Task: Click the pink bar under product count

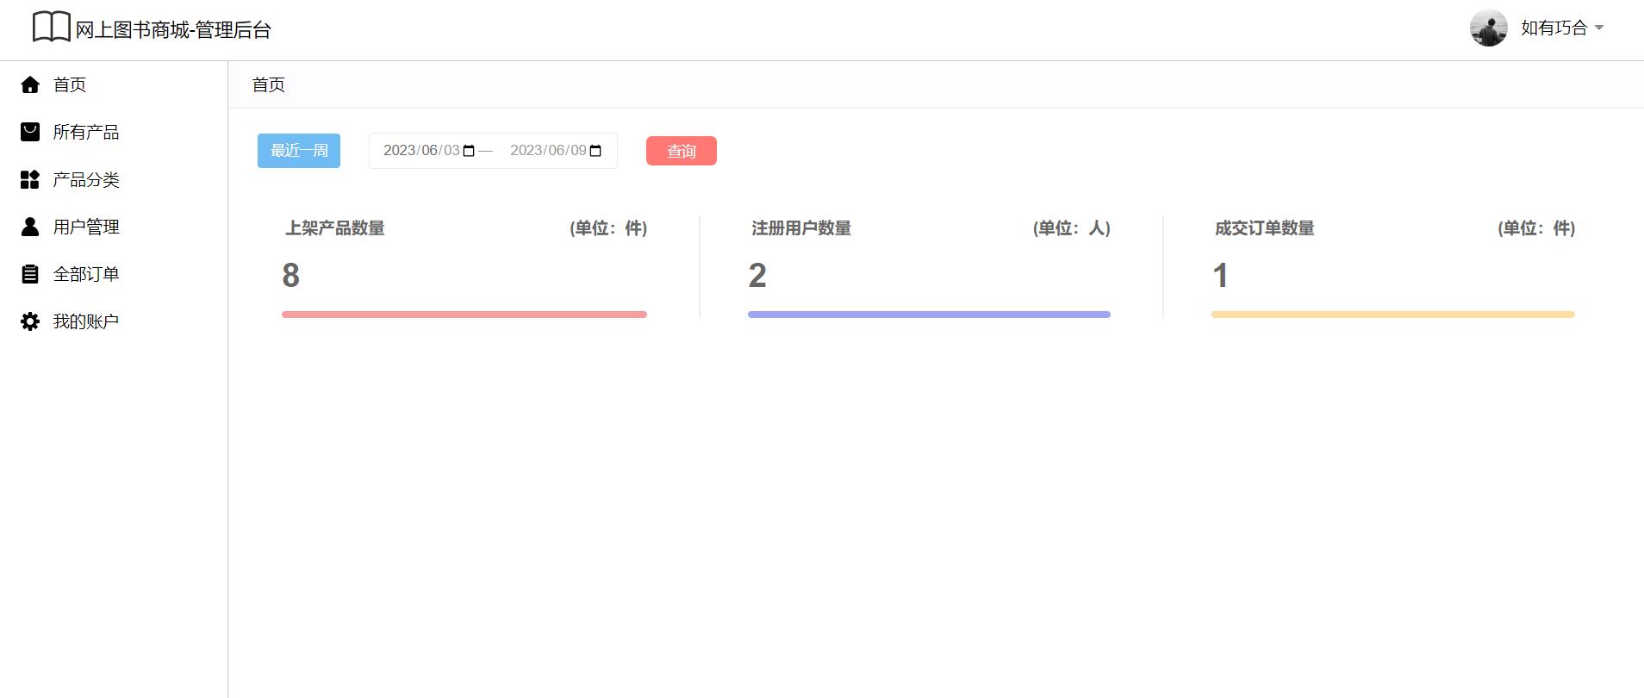Action: coord(464,315)
